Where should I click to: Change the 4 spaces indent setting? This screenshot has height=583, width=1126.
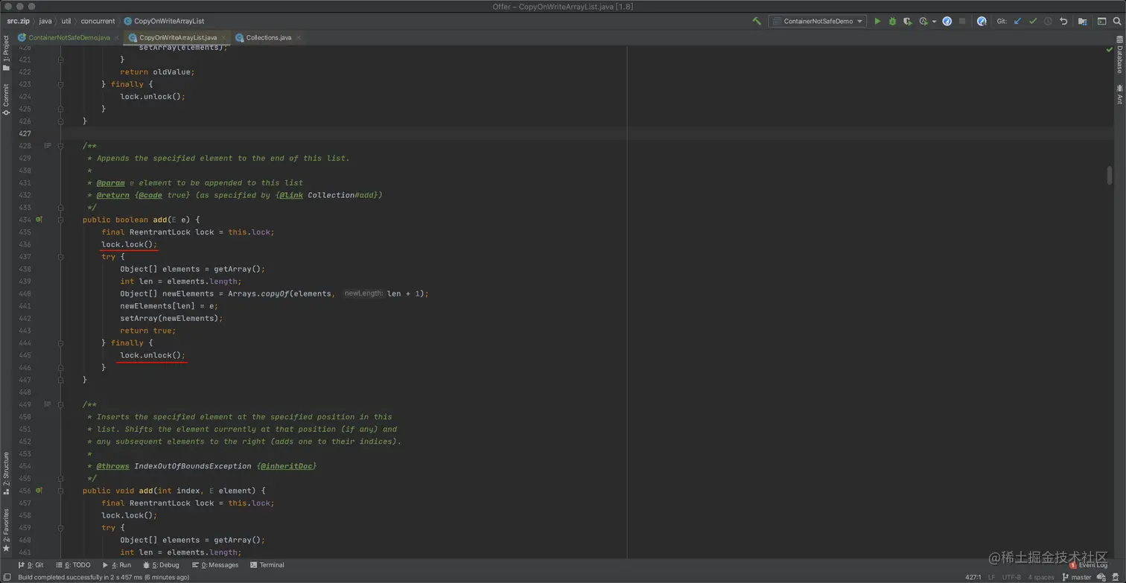[x=1041, y=577]
